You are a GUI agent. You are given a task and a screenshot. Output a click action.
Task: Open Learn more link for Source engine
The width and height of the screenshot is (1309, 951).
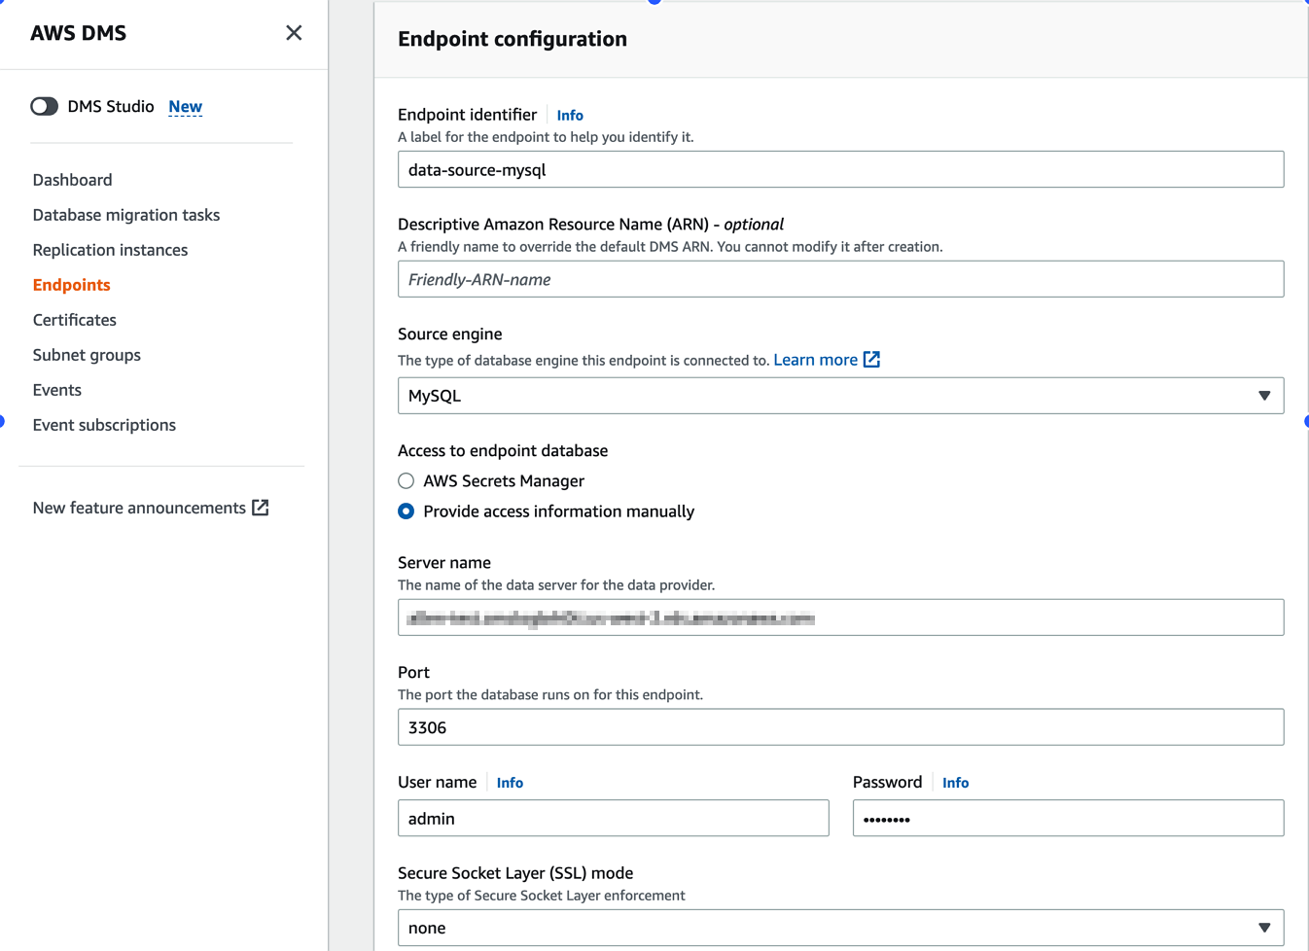point(815,360)
